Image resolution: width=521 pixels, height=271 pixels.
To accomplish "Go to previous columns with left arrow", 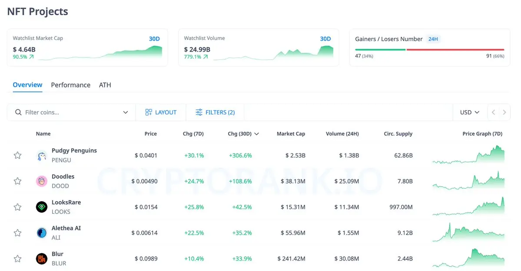I will coord(494,112).
